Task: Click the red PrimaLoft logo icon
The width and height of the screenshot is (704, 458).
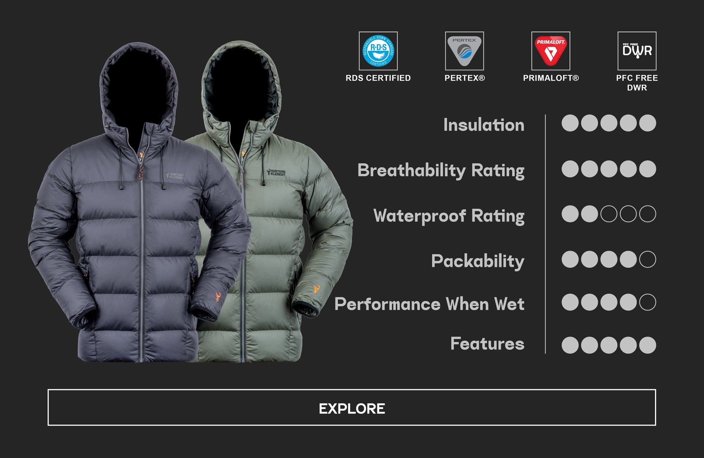Action: click(x=551, y=51)
